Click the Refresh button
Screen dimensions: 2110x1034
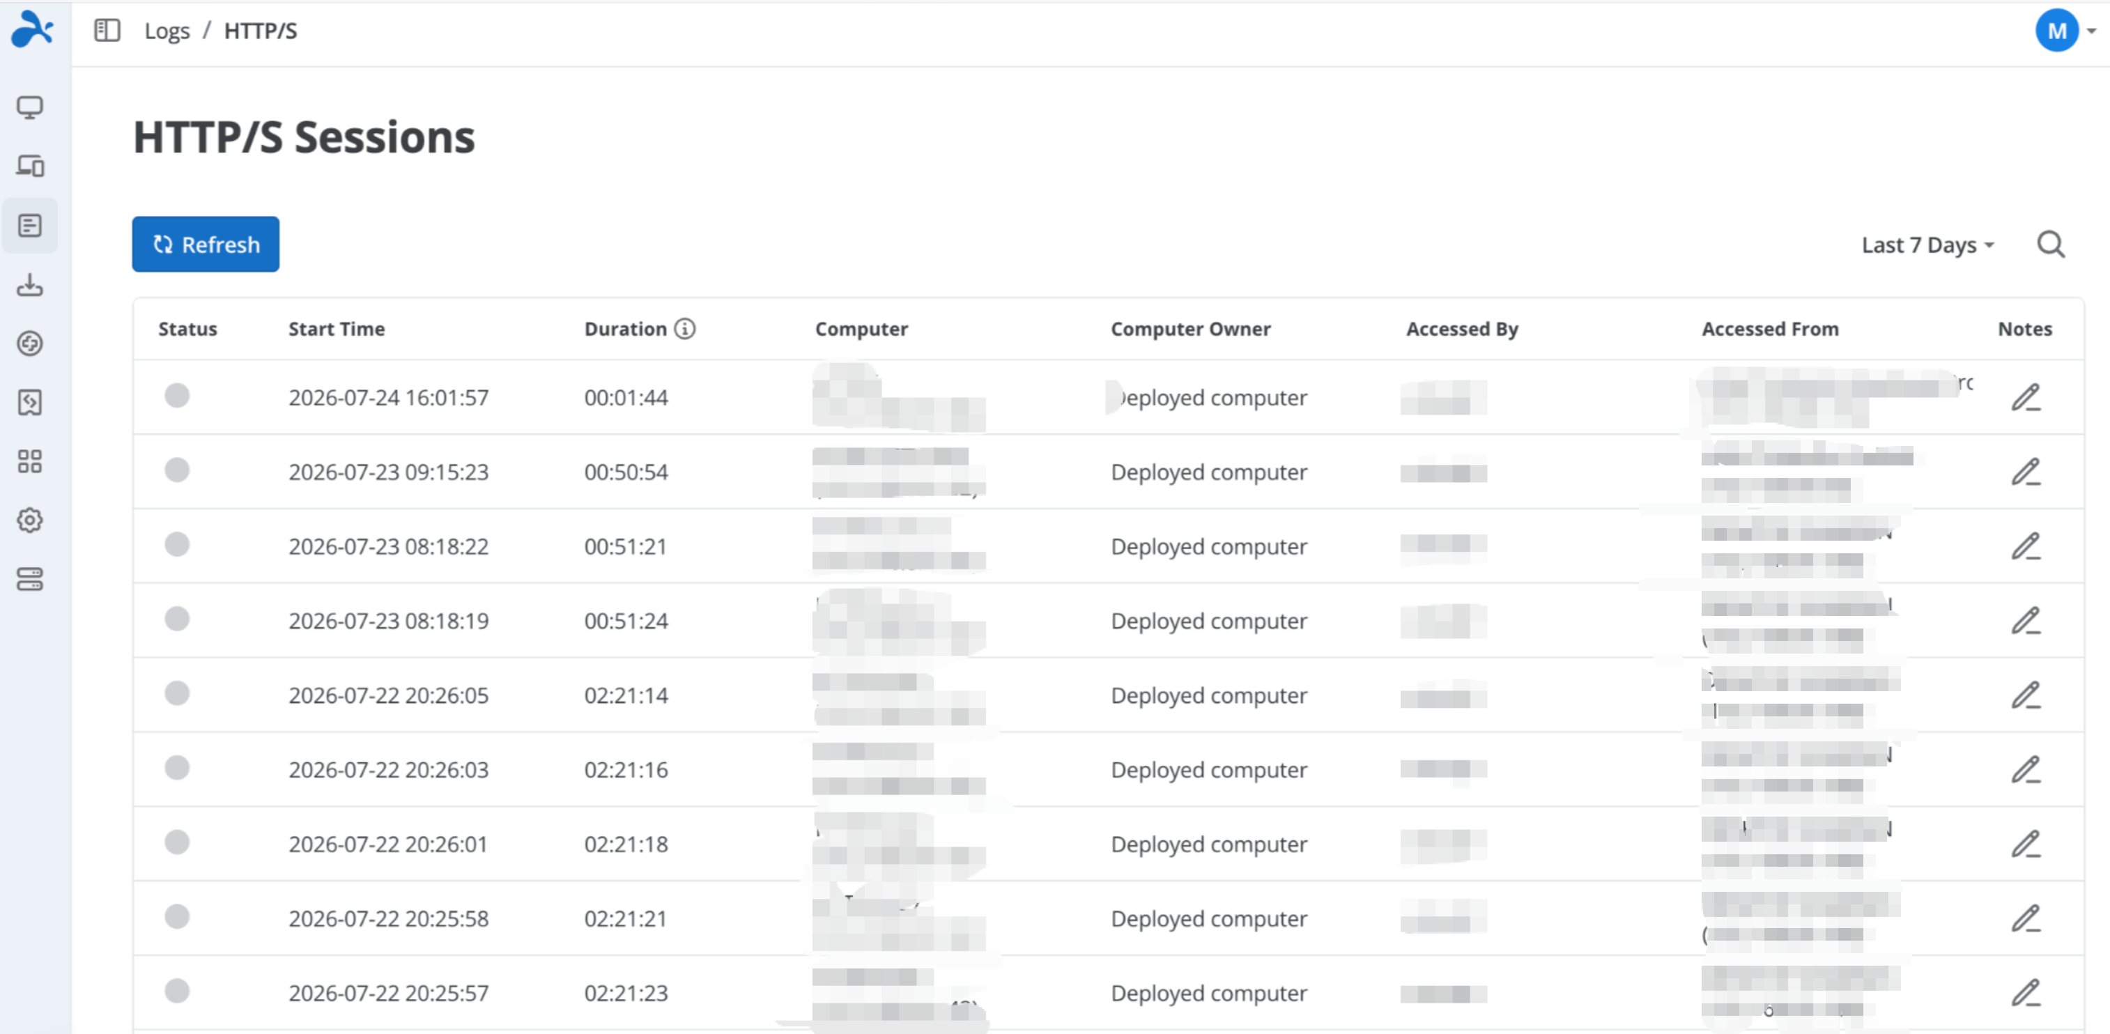coord(206,244)
